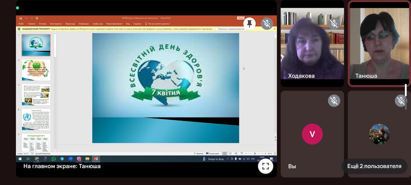The width and height of the screenshot is (411, 185).
Task: Show hidden system tray icons
Action: (228, 159)
